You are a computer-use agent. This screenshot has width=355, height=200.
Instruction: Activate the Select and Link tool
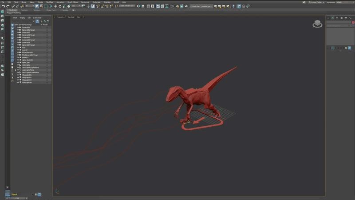coord(13,6)
